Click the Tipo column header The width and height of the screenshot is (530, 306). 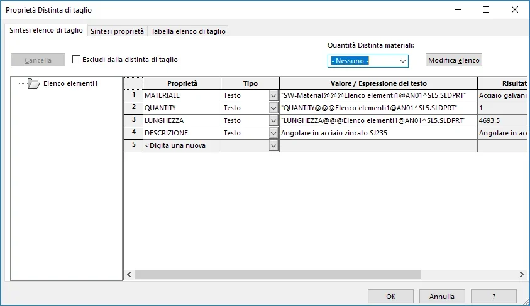click(250, 83)
